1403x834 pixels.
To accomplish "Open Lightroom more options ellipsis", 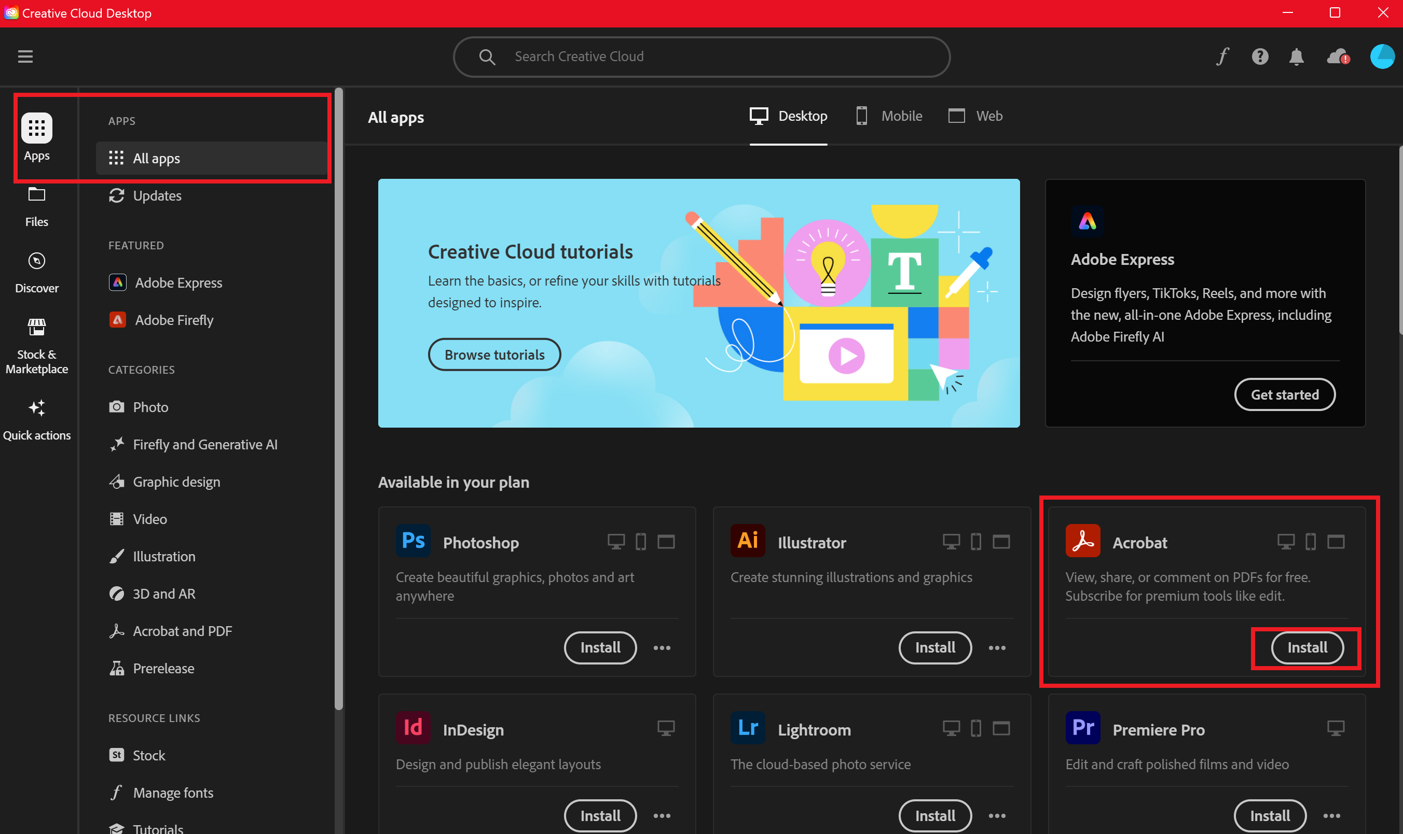I will pyautogui.click(x=997, y=815).
